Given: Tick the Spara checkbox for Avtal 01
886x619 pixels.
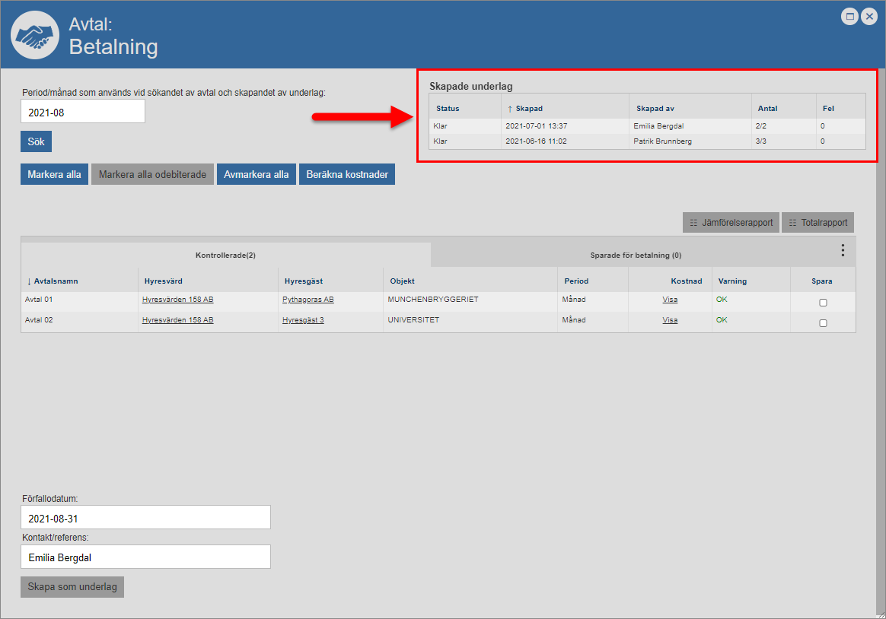Looking at the screenshot, I should point(823,303).
